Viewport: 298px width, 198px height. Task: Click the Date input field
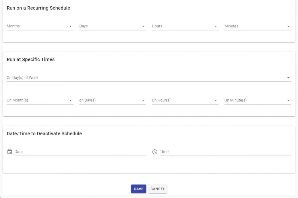[80, 152]
